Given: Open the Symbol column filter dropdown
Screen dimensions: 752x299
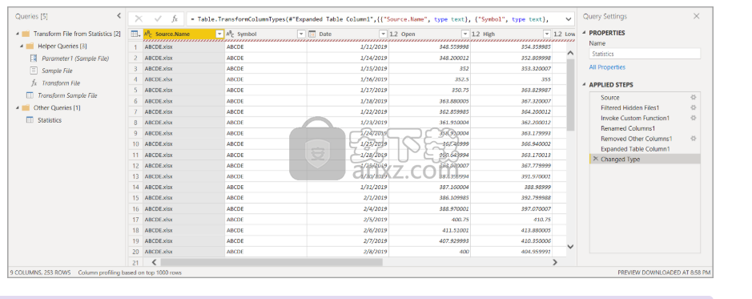Looking at the screenshot, I should 301,34.
